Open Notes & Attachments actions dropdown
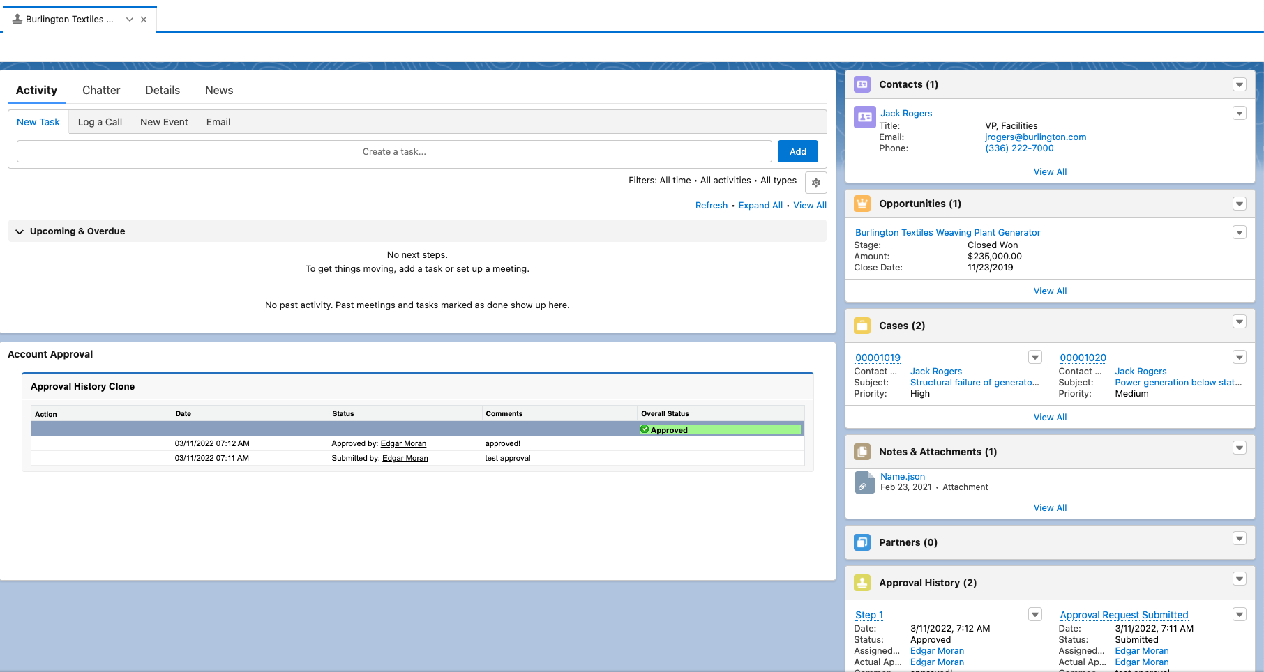Screen dimensions: 1264x672 1240,448
